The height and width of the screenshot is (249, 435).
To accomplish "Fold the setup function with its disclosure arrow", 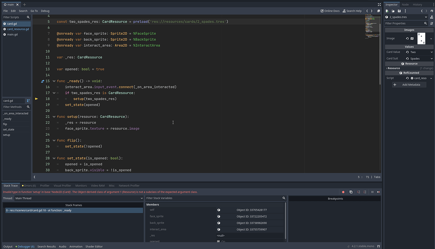I will (x=54, y=116).
